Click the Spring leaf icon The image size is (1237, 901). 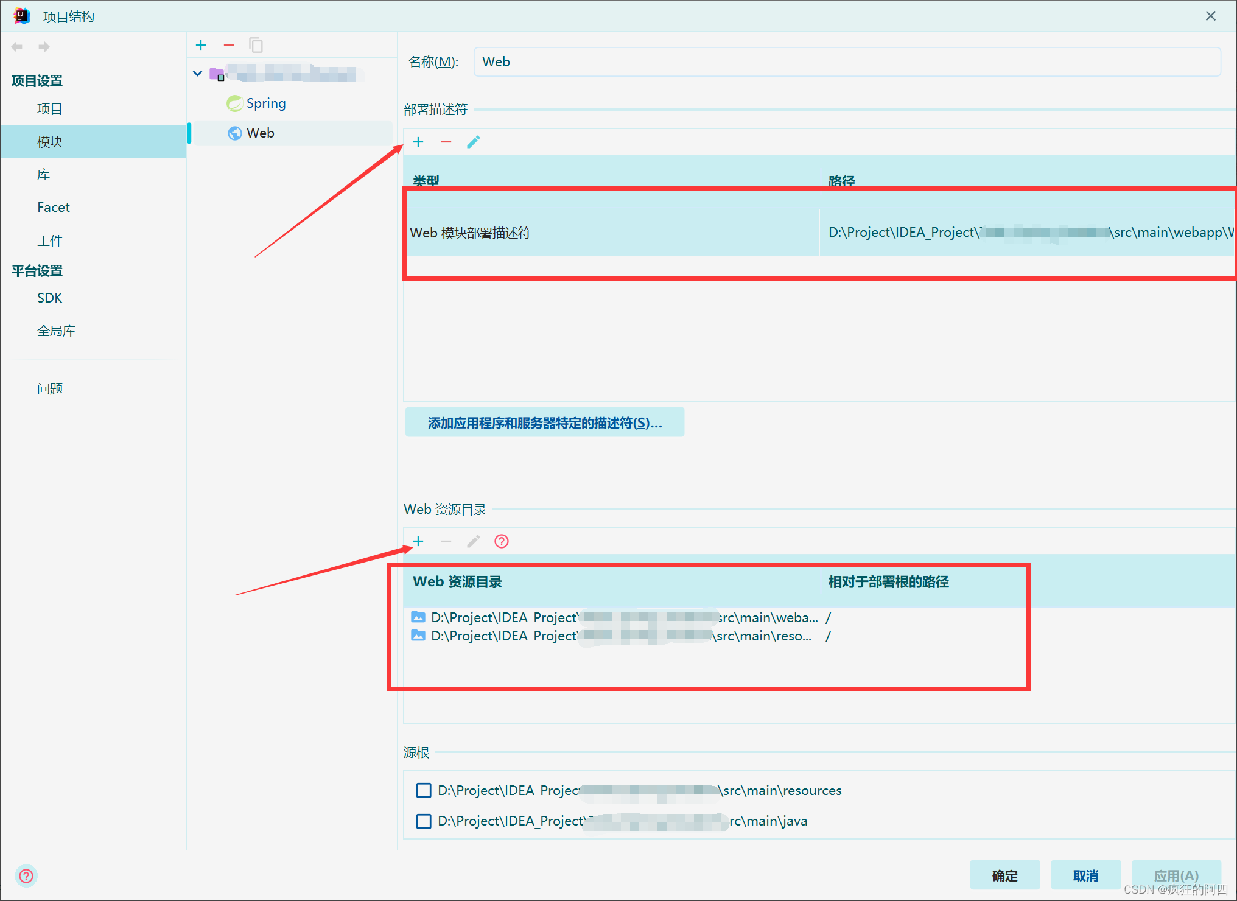click(234, 103)
